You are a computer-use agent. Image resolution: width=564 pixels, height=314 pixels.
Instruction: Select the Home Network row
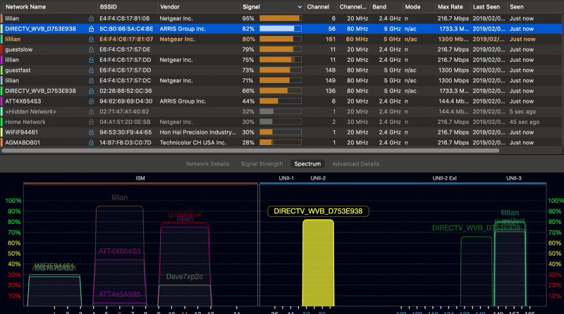point(281,123)
